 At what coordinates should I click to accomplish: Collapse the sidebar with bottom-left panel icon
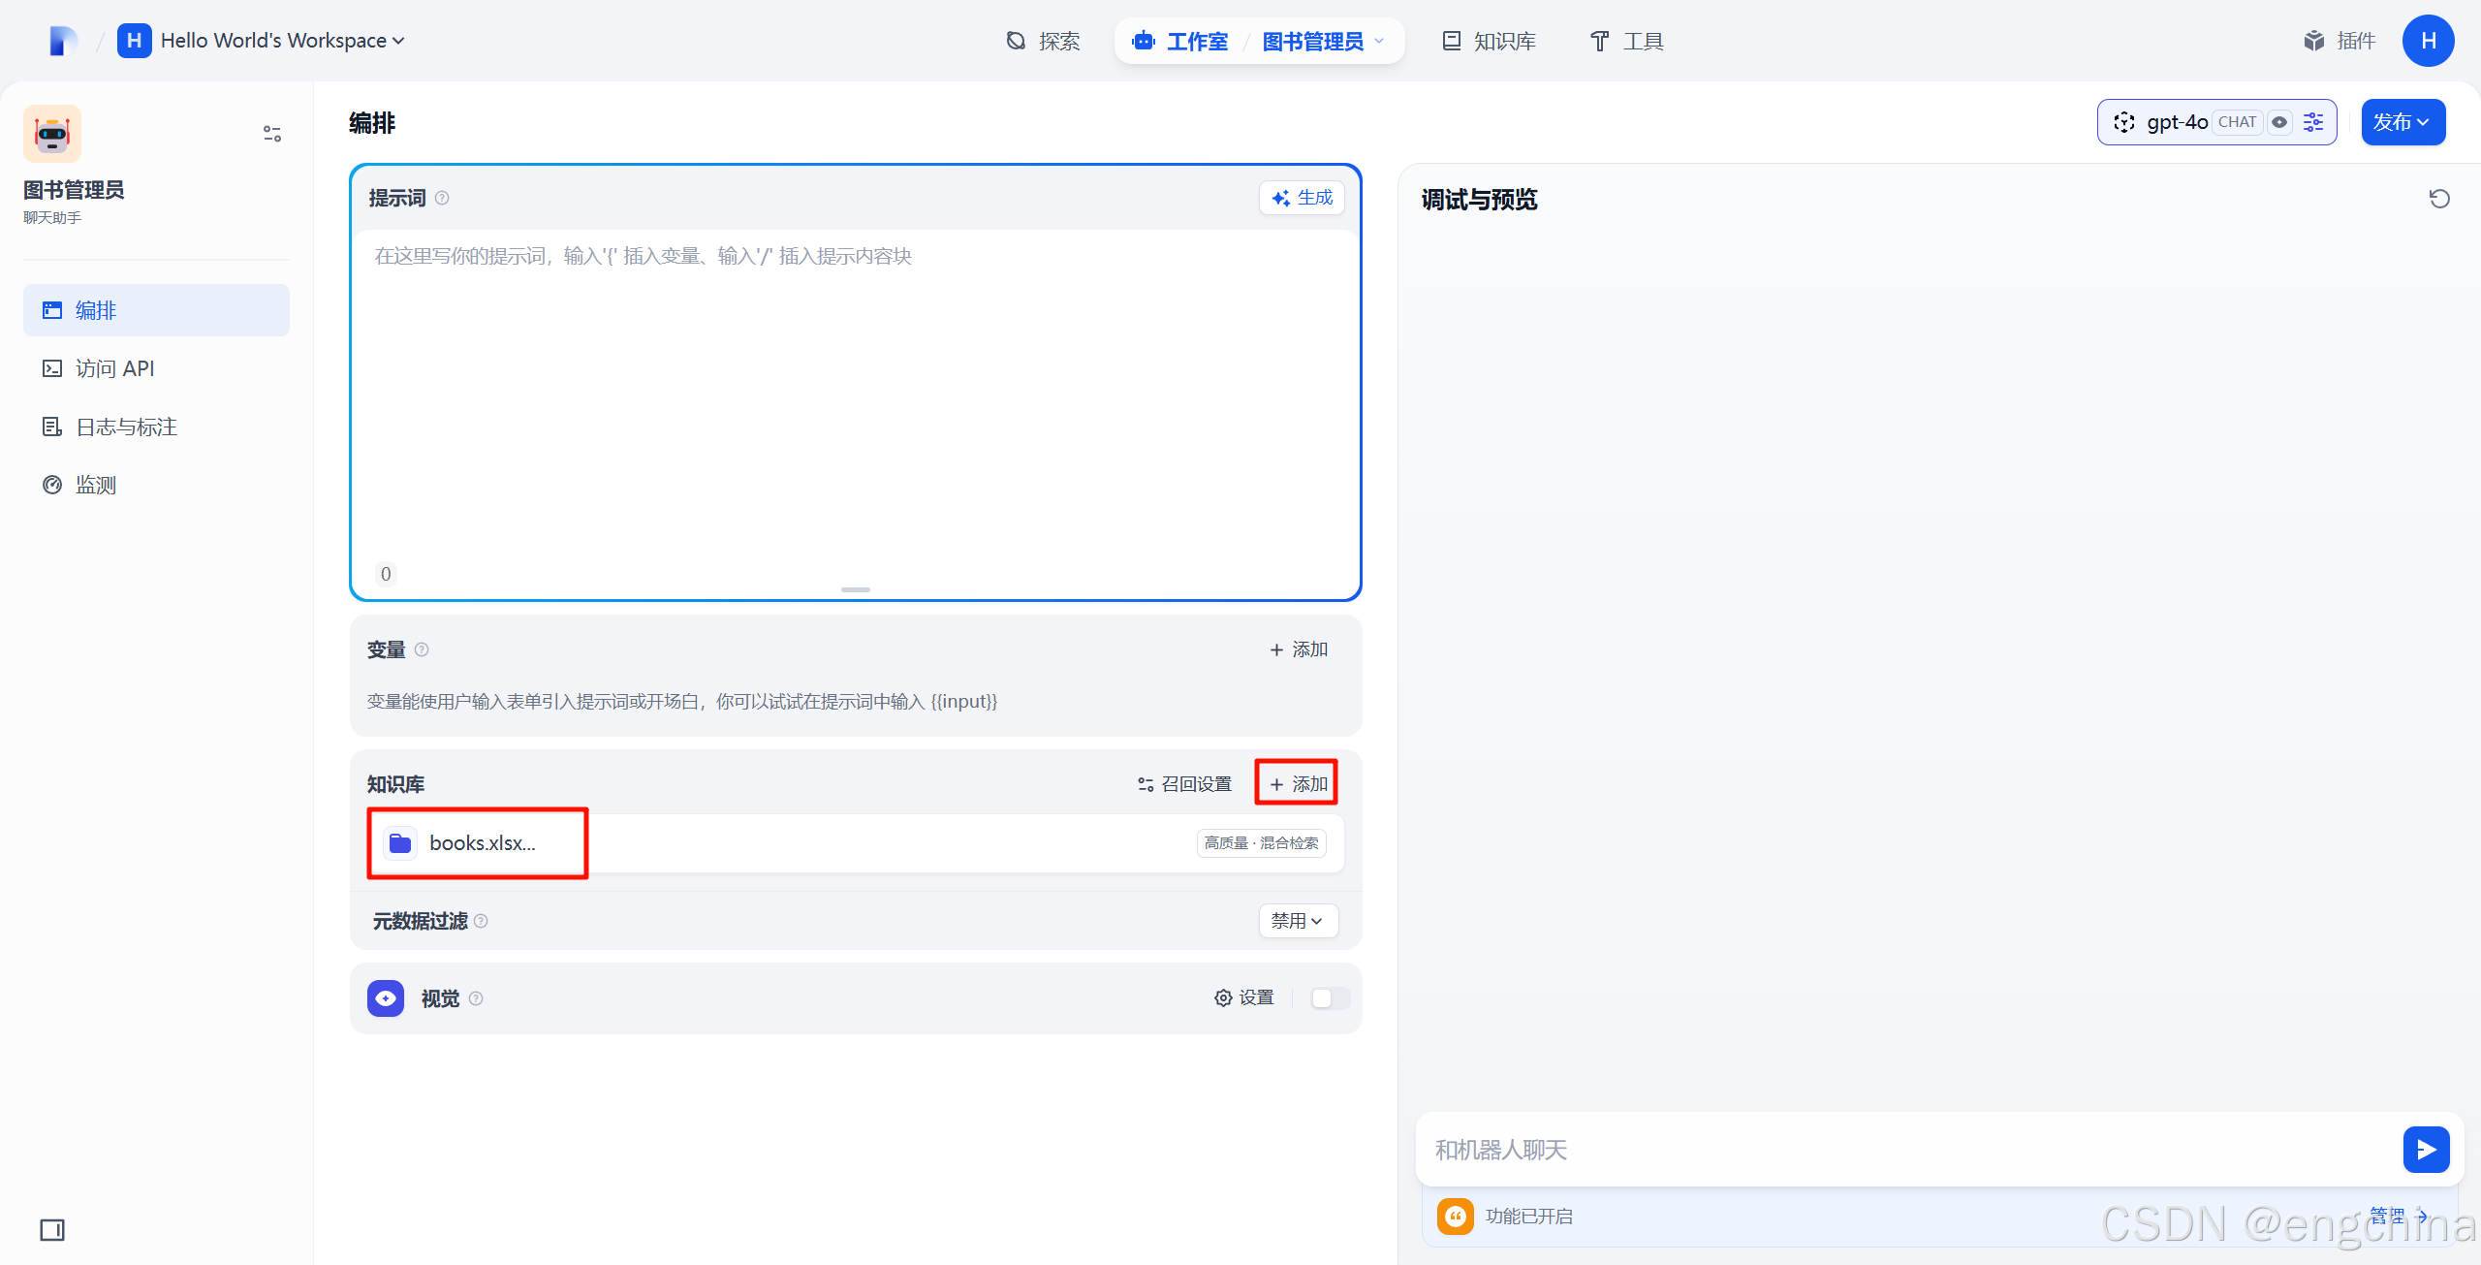pos(52,1230)
